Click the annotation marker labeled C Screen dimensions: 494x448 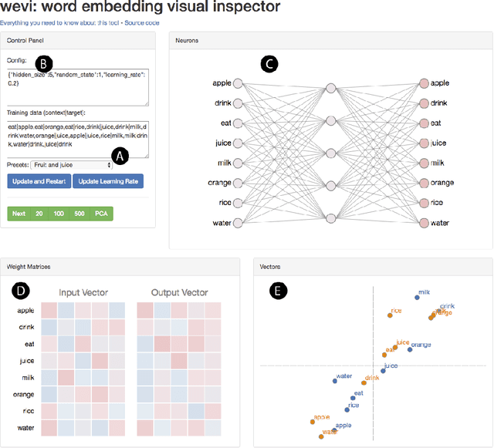[x=269, y=64]
